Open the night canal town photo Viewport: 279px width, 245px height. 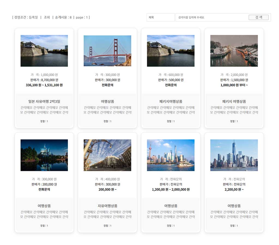[234, 51]
